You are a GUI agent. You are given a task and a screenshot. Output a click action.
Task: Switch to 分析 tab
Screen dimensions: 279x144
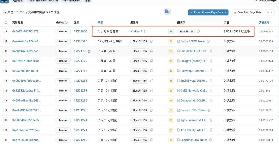coord(88,1)
